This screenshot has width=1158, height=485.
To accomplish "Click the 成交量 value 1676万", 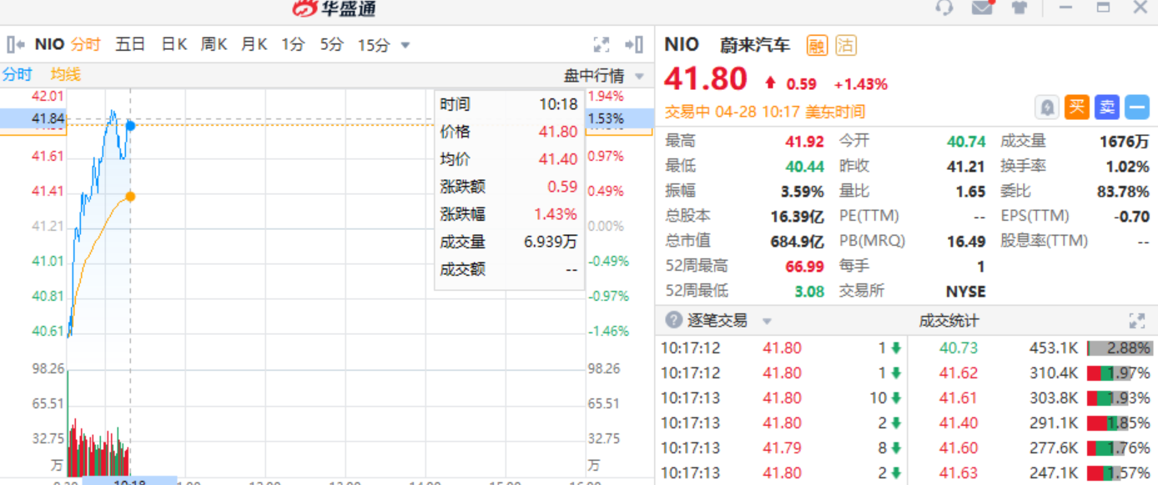I will pos(1124,142).
